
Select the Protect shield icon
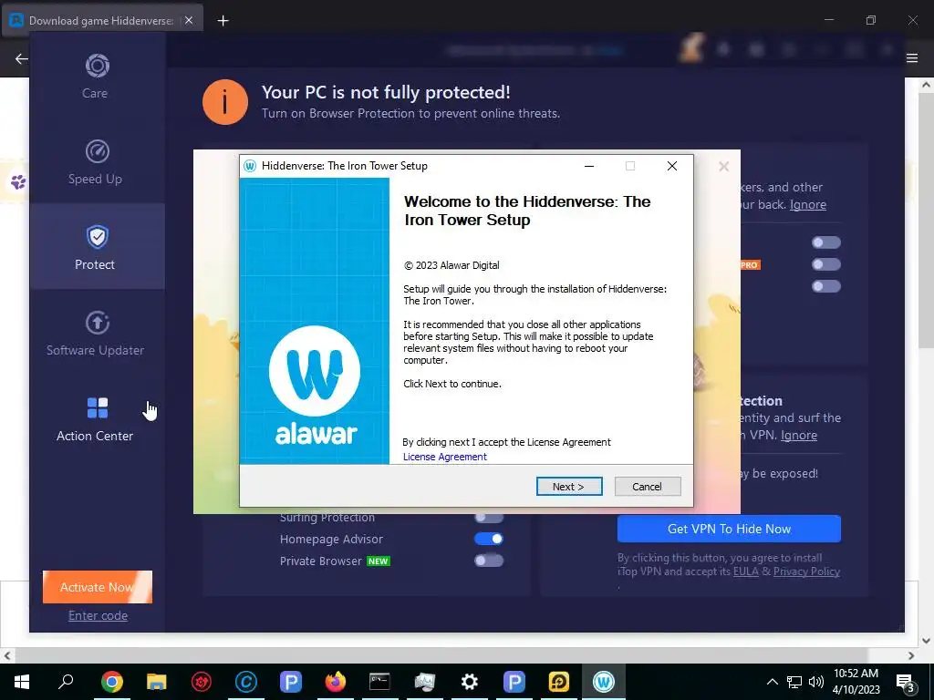(97, 237)
